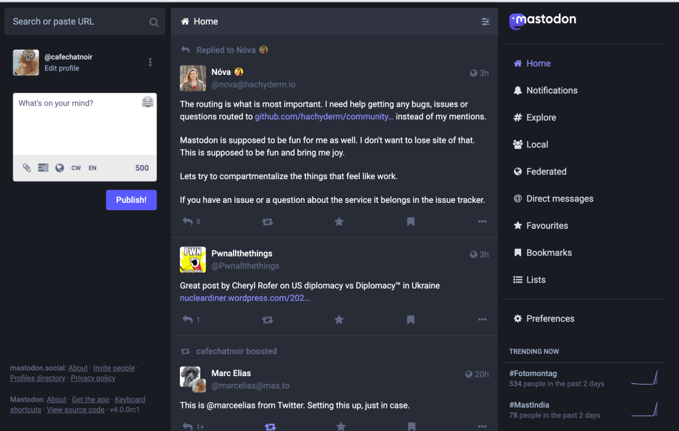This screenshot has height=431, width=679.
Task: Click the Mastodon logo
Action: pyautogui.click(x=542, y=21)
